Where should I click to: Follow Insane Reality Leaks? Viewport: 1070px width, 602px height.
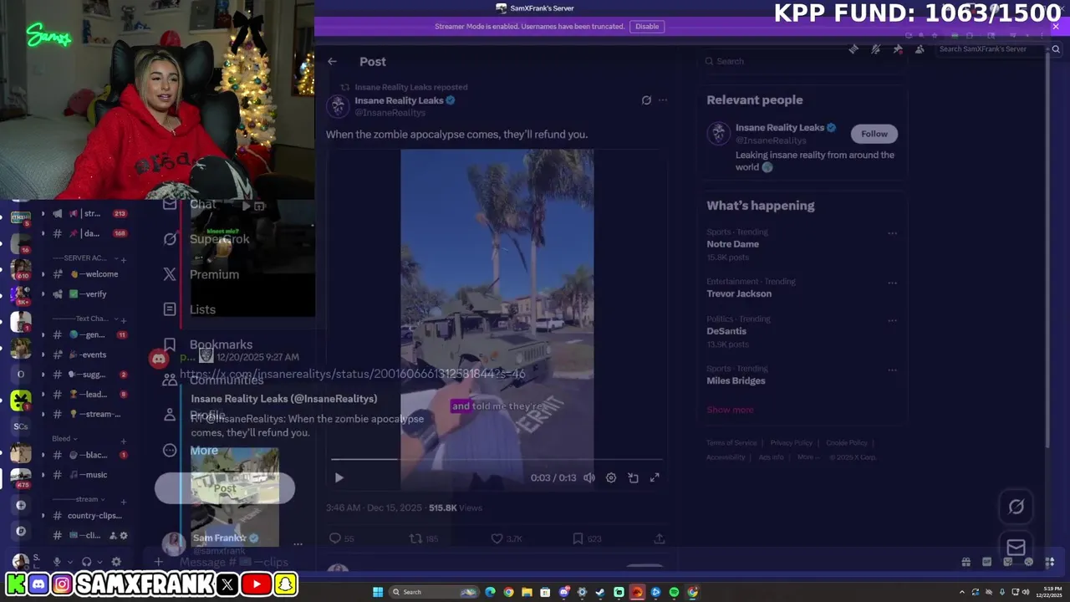point(874,134)
